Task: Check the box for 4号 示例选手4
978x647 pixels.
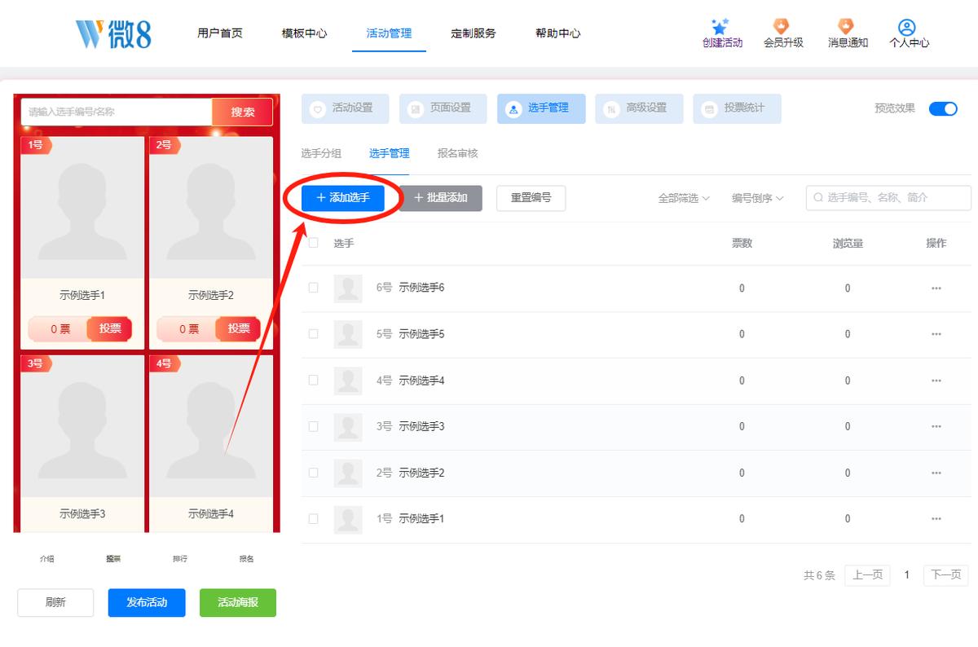Action: [313, 381]
